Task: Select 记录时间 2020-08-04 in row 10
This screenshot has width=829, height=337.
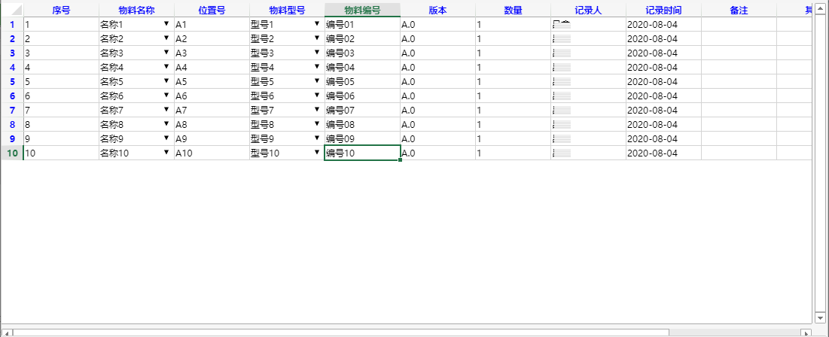Action: point(663,153)
